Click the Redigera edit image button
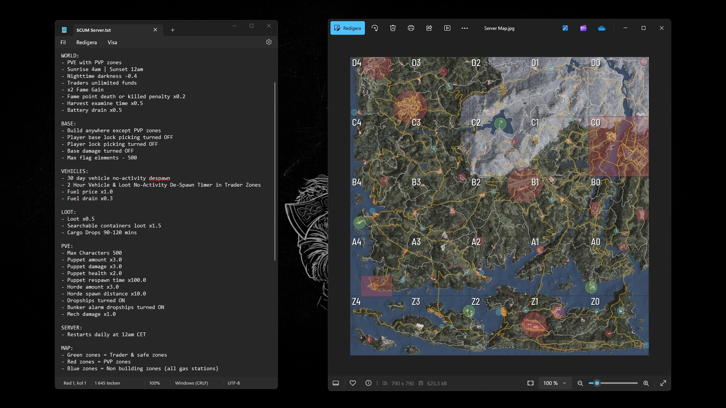 (x=347, y=28)
